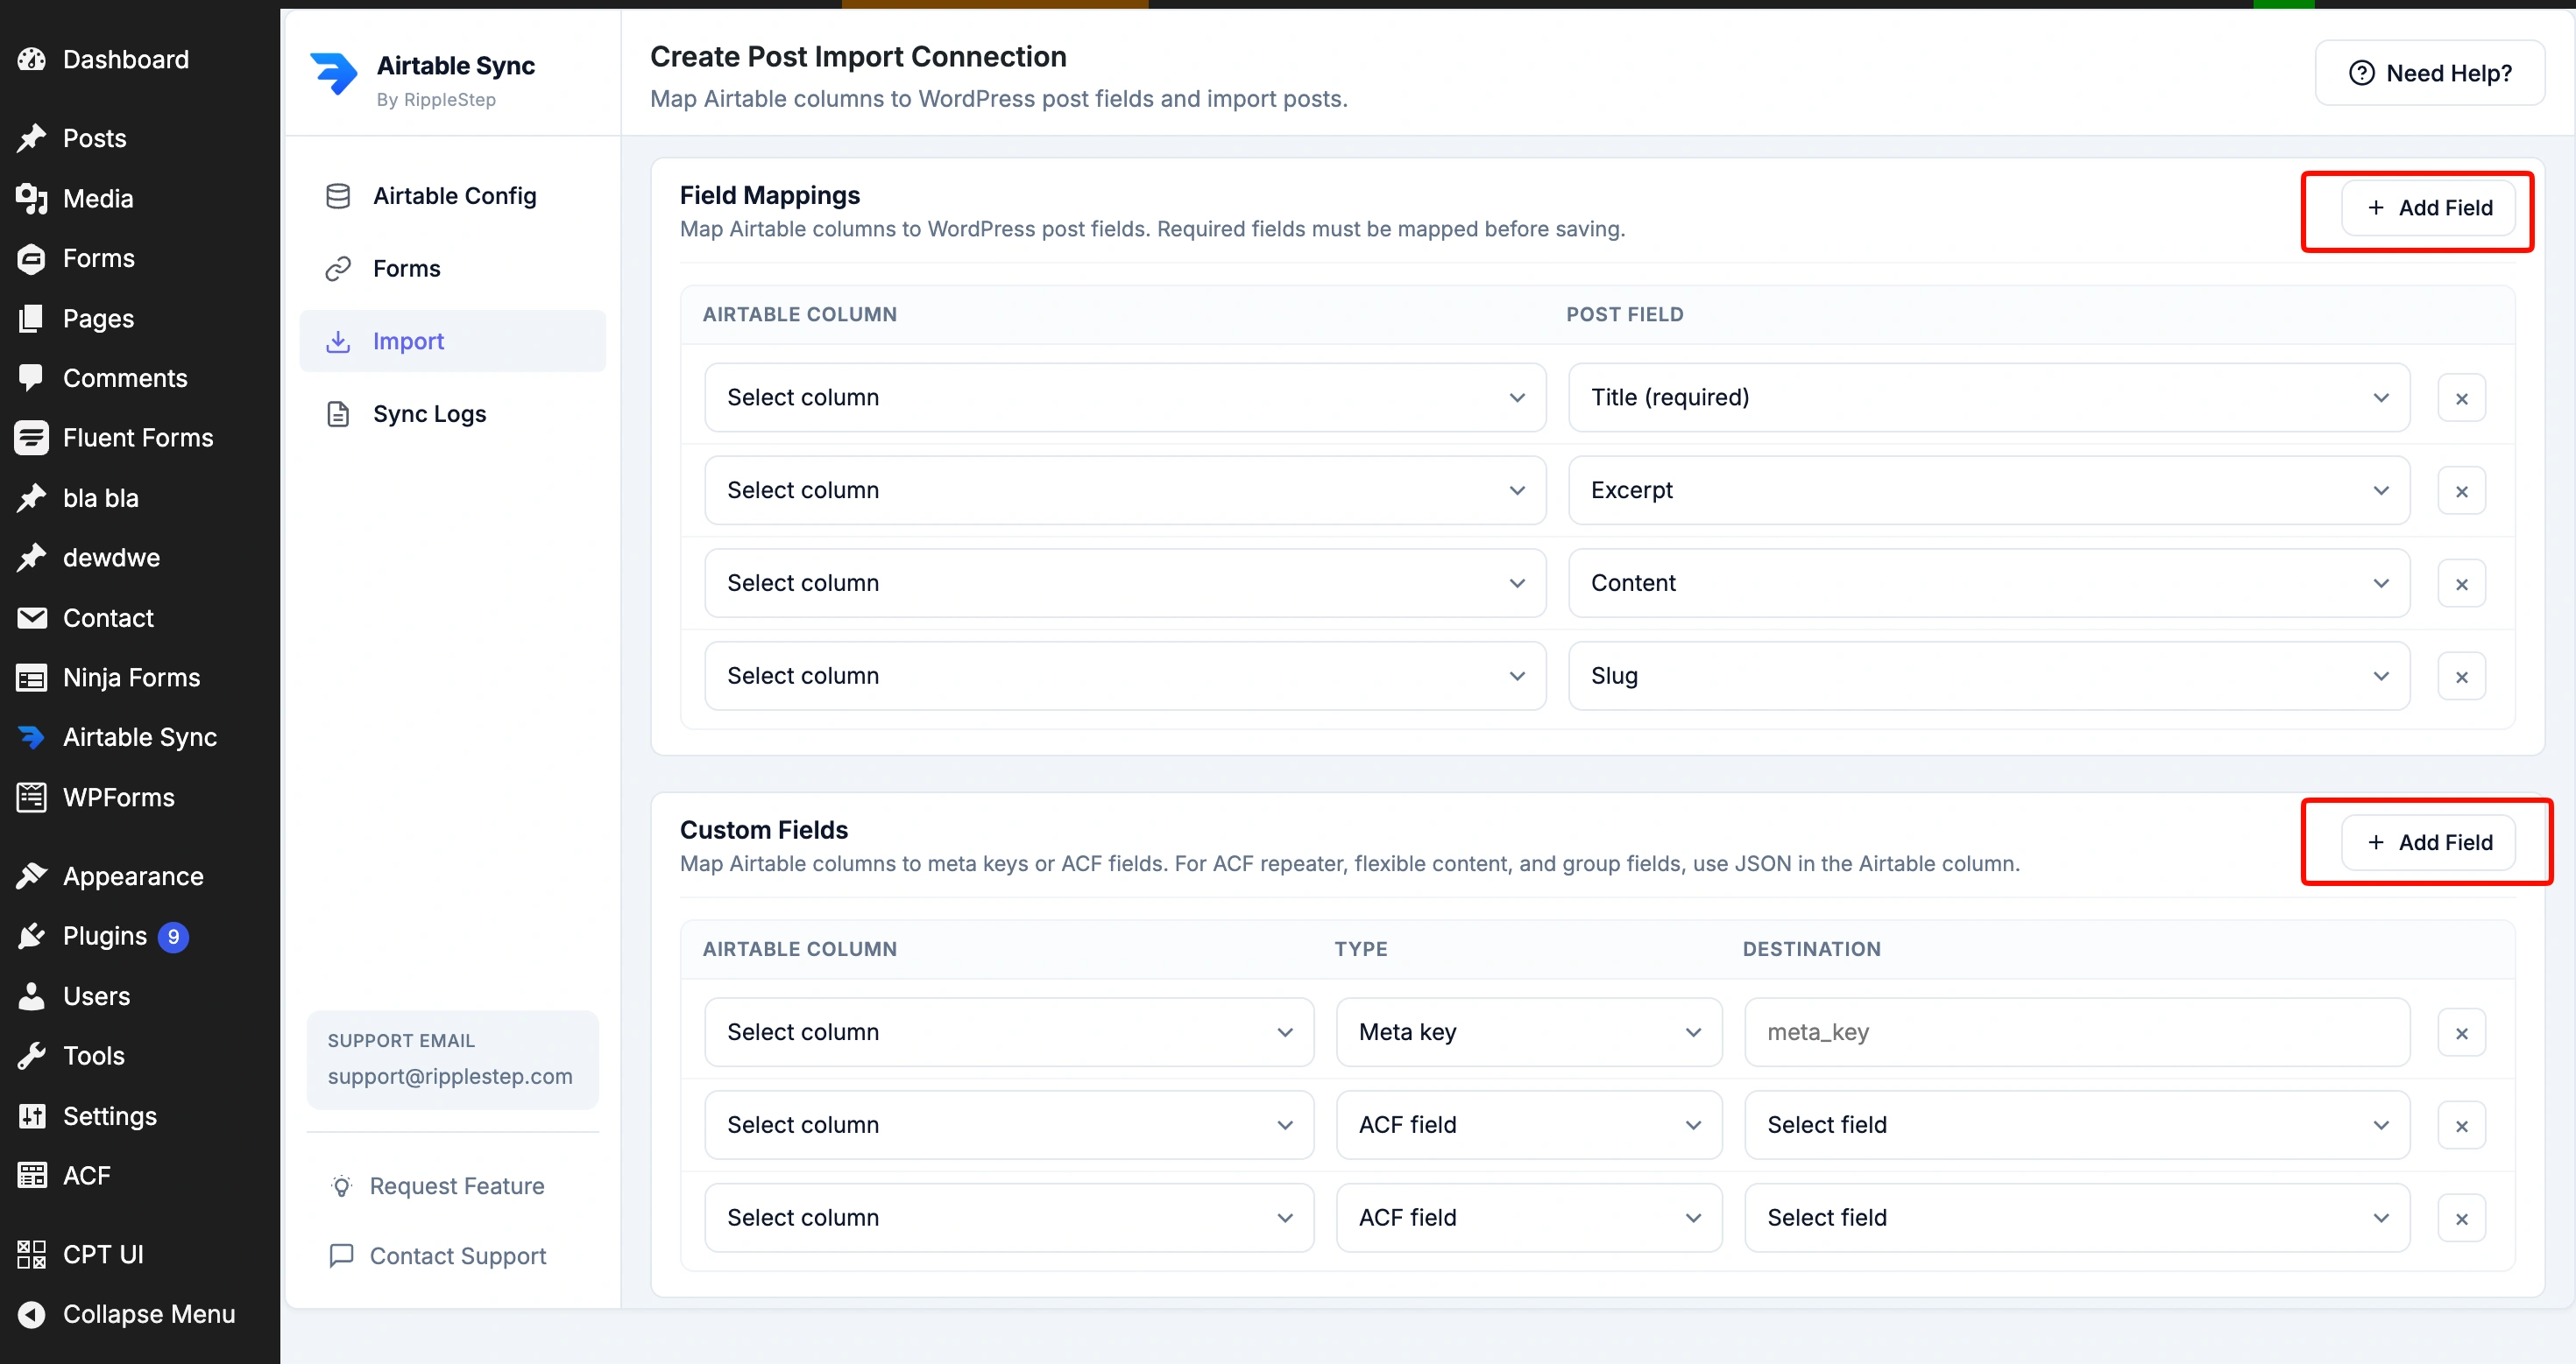Click Collapse Menu at sidebar bottom
This screenshot has width=2576, height=1364.
139,1314
